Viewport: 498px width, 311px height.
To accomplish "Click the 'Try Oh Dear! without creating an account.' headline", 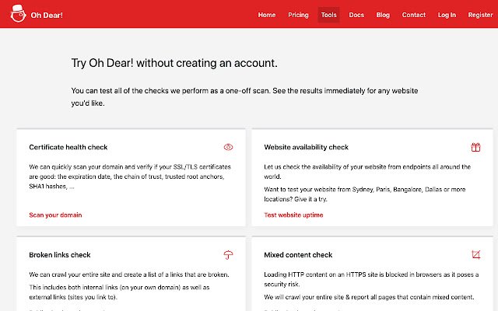I will [174, 63].
